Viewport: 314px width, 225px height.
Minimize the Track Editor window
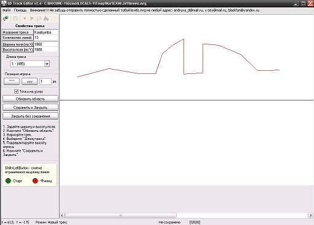296,3
